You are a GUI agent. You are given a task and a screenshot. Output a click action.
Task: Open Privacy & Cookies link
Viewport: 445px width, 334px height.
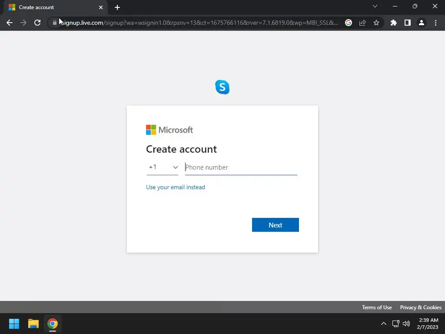[421, 307]
